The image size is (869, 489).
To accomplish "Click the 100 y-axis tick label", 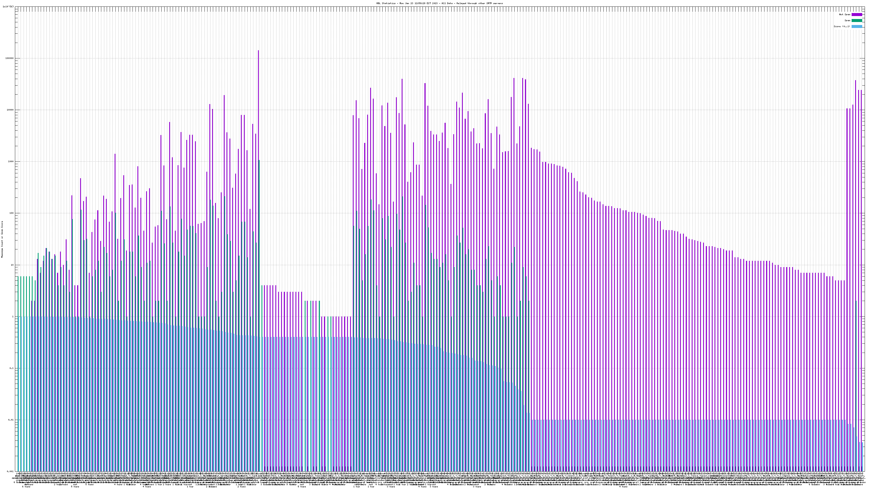I will 12,213.
